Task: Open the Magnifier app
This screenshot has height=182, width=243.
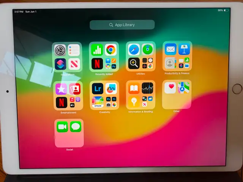Action: click(x=134, y=63)
